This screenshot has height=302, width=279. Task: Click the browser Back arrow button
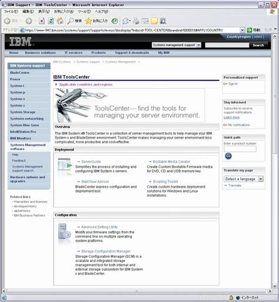8,21
